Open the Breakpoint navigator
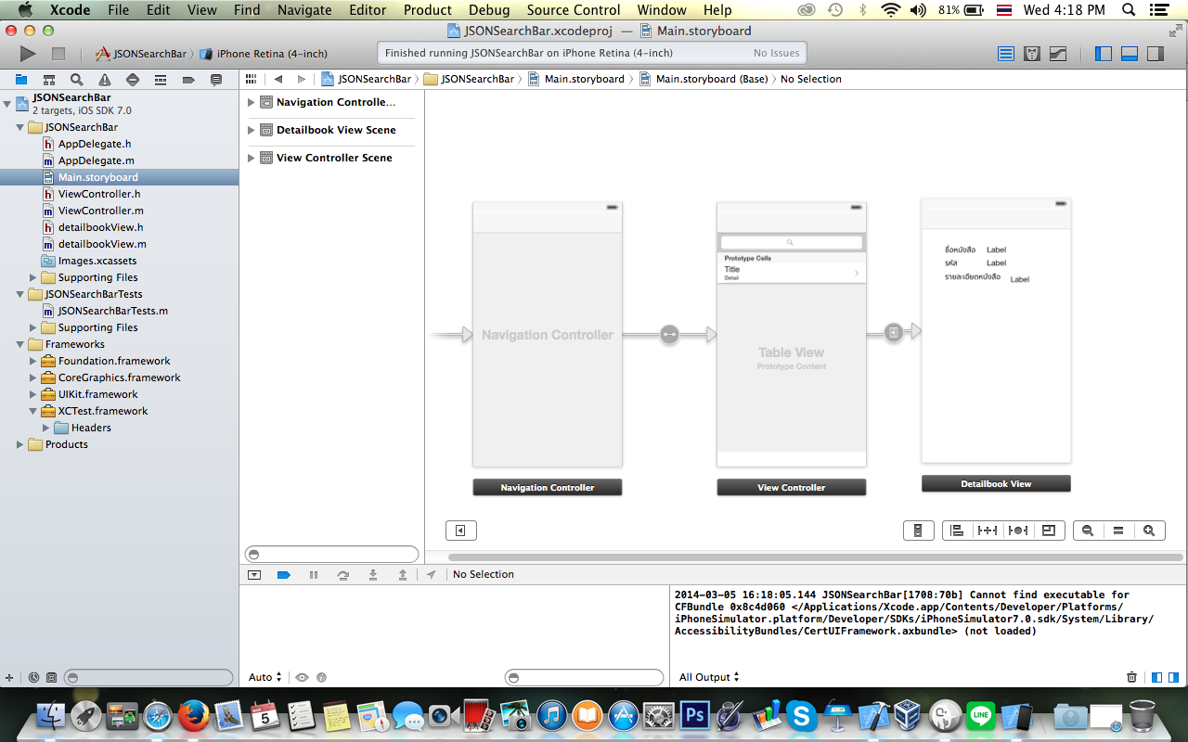The width and height of the screenshot is (1188, 742). click(x=188, y=80)
